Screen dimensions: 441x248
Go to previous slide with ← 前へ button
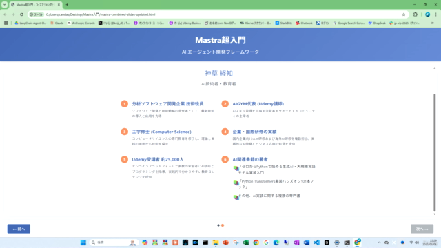(19, 229)
